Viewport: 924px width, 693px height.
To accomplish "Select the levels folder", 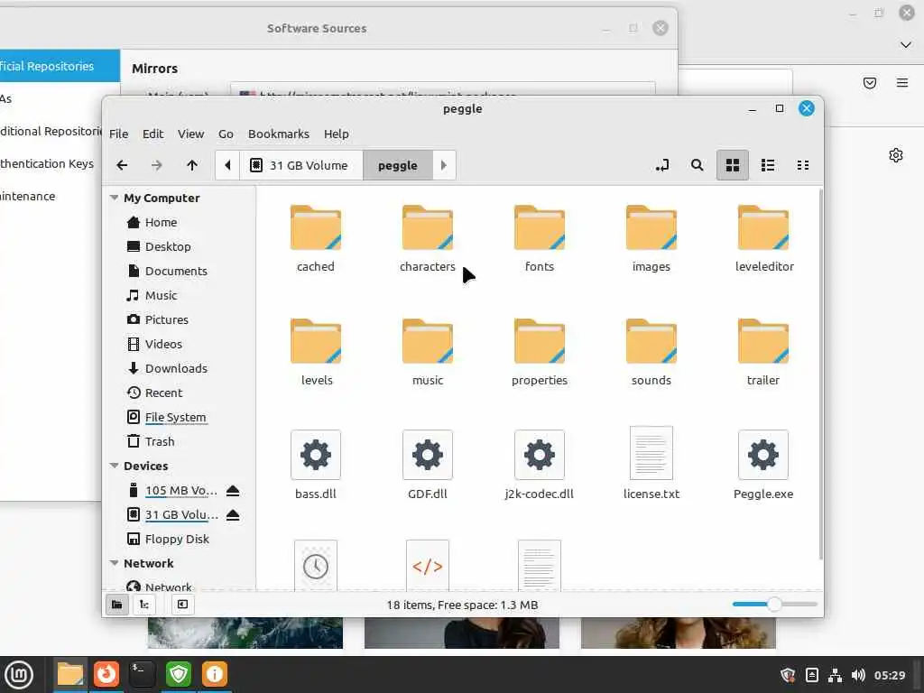I will pyautogui.click(x=316, y=352).
